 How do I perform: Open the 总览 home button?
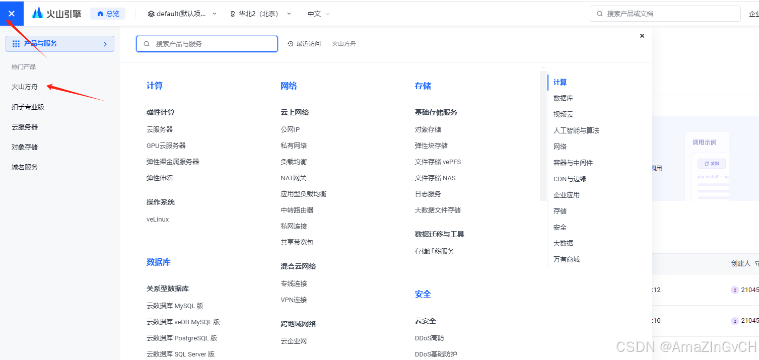[x=108, y=14]
